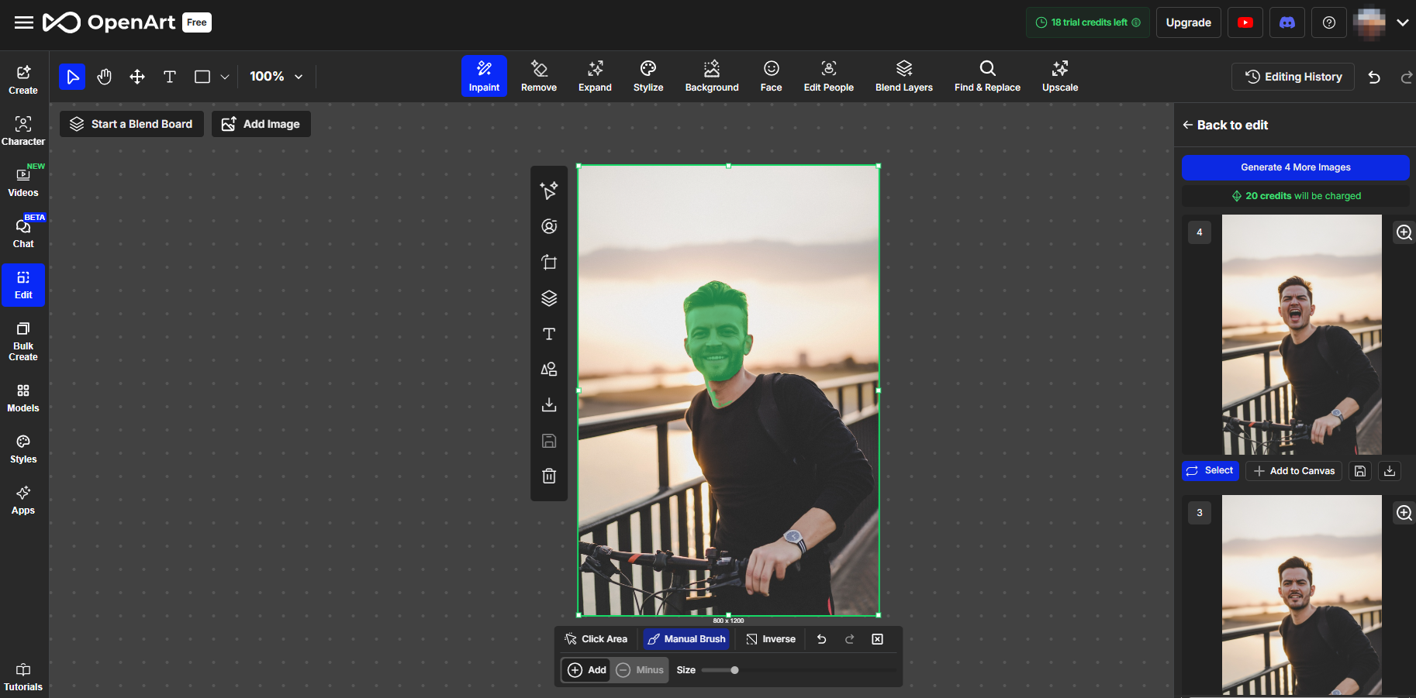Switch to Manual Brush mode
This screenshot has height=698, width=1416.
[686, 639]
